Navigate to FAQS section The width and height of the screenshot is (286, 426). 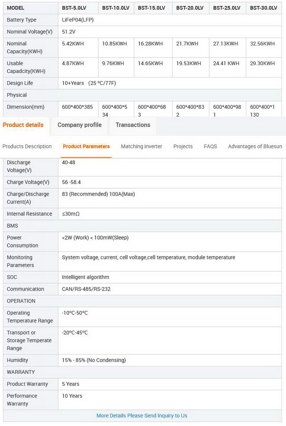coord(210,146)
